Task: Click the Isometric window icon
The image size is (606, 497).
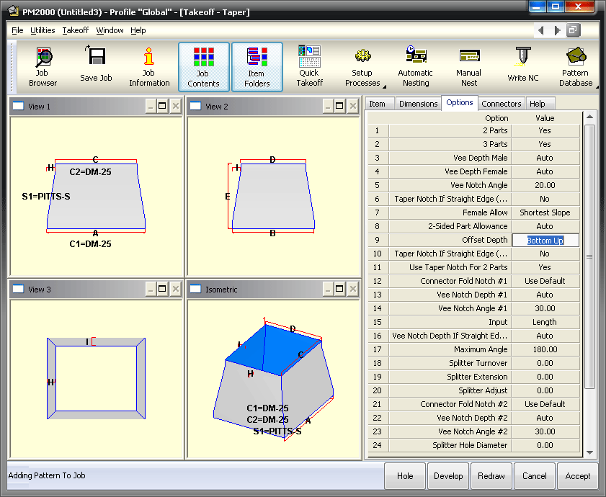Action: coord(195,289)
